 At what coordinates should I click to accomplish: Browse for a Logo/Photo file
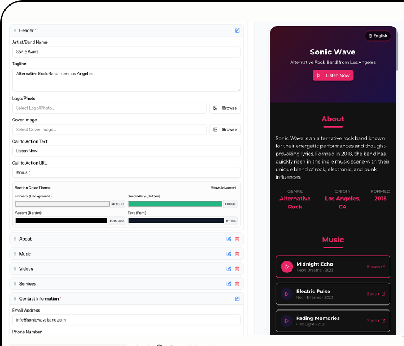pos(225,108)
